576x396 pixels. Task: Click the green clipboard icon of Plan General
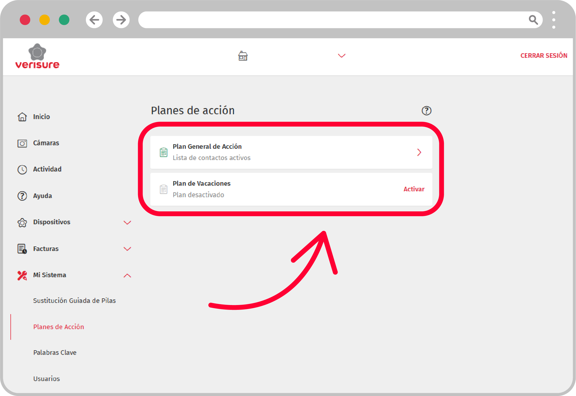coord(163,152)
